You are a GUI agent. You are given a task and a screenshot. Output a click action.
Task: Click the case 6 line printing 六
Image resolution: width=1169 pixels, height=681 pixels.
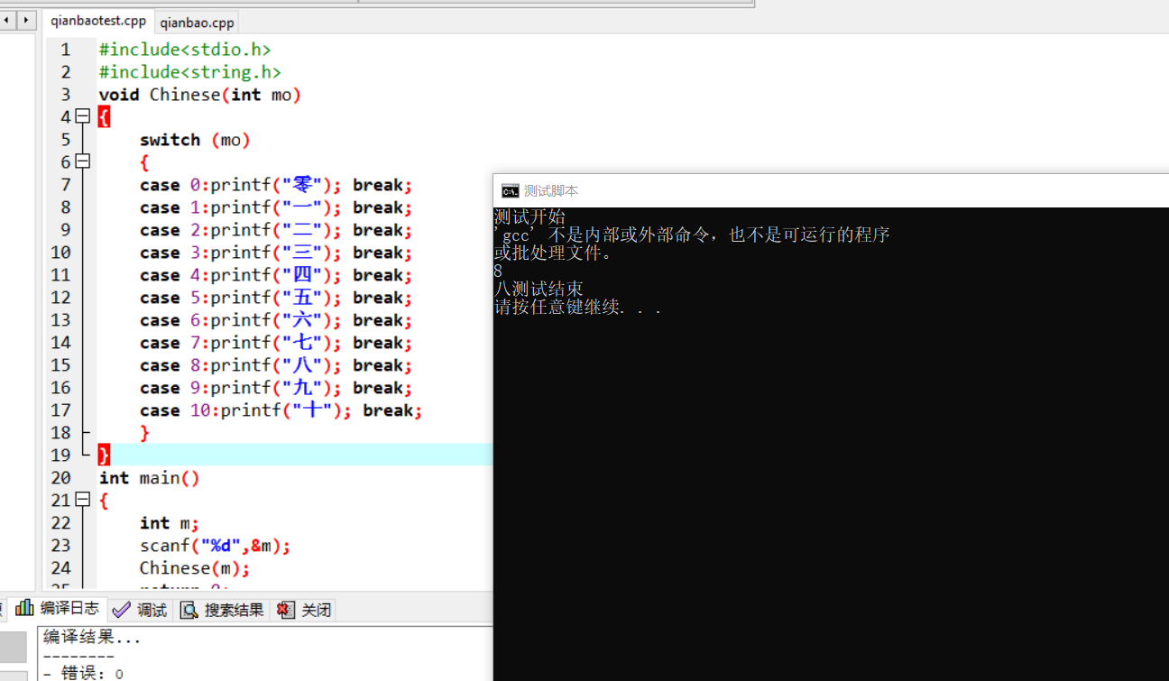coord(276,320)
